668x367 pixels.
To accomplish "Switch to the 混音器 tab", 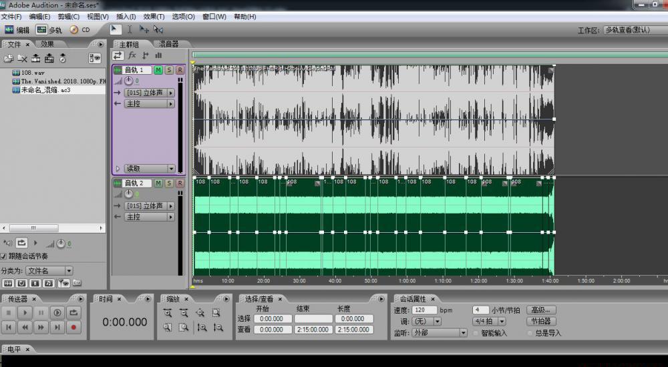I will (x=169, y=44).
